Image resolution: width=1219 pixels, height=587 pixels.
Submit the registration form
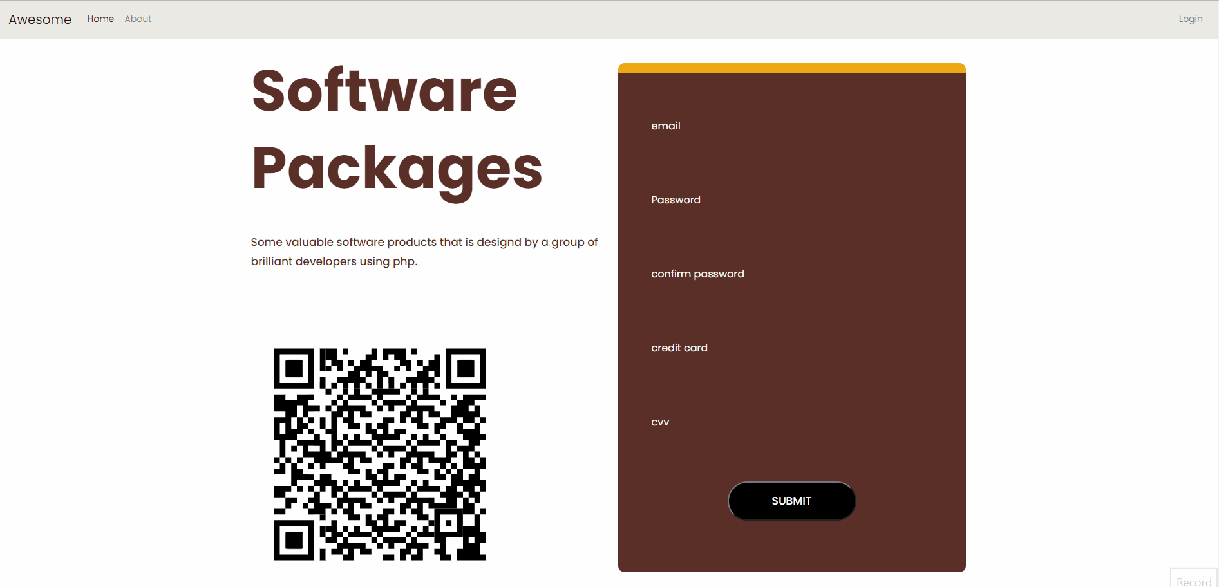click(792, 501)
